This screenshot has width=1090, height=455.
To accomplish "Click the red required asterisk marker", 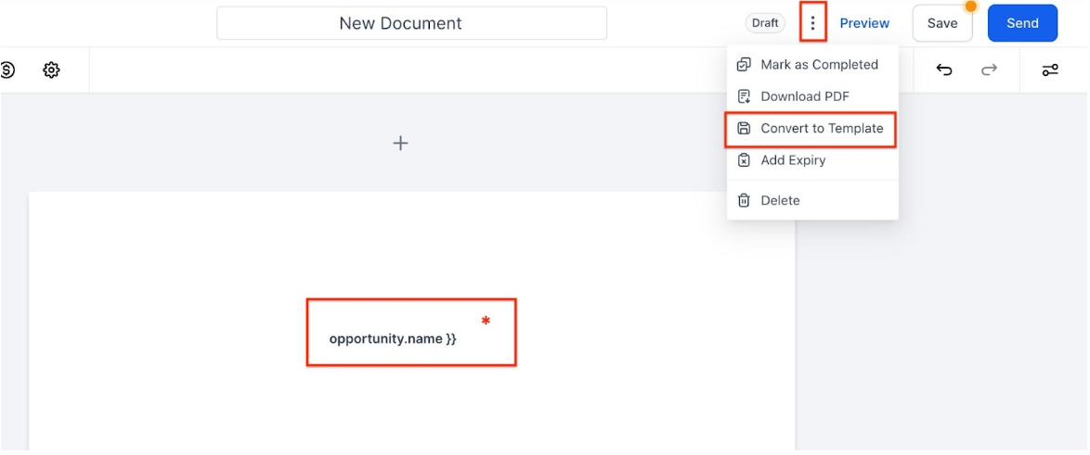I will (x=486, y=322).
